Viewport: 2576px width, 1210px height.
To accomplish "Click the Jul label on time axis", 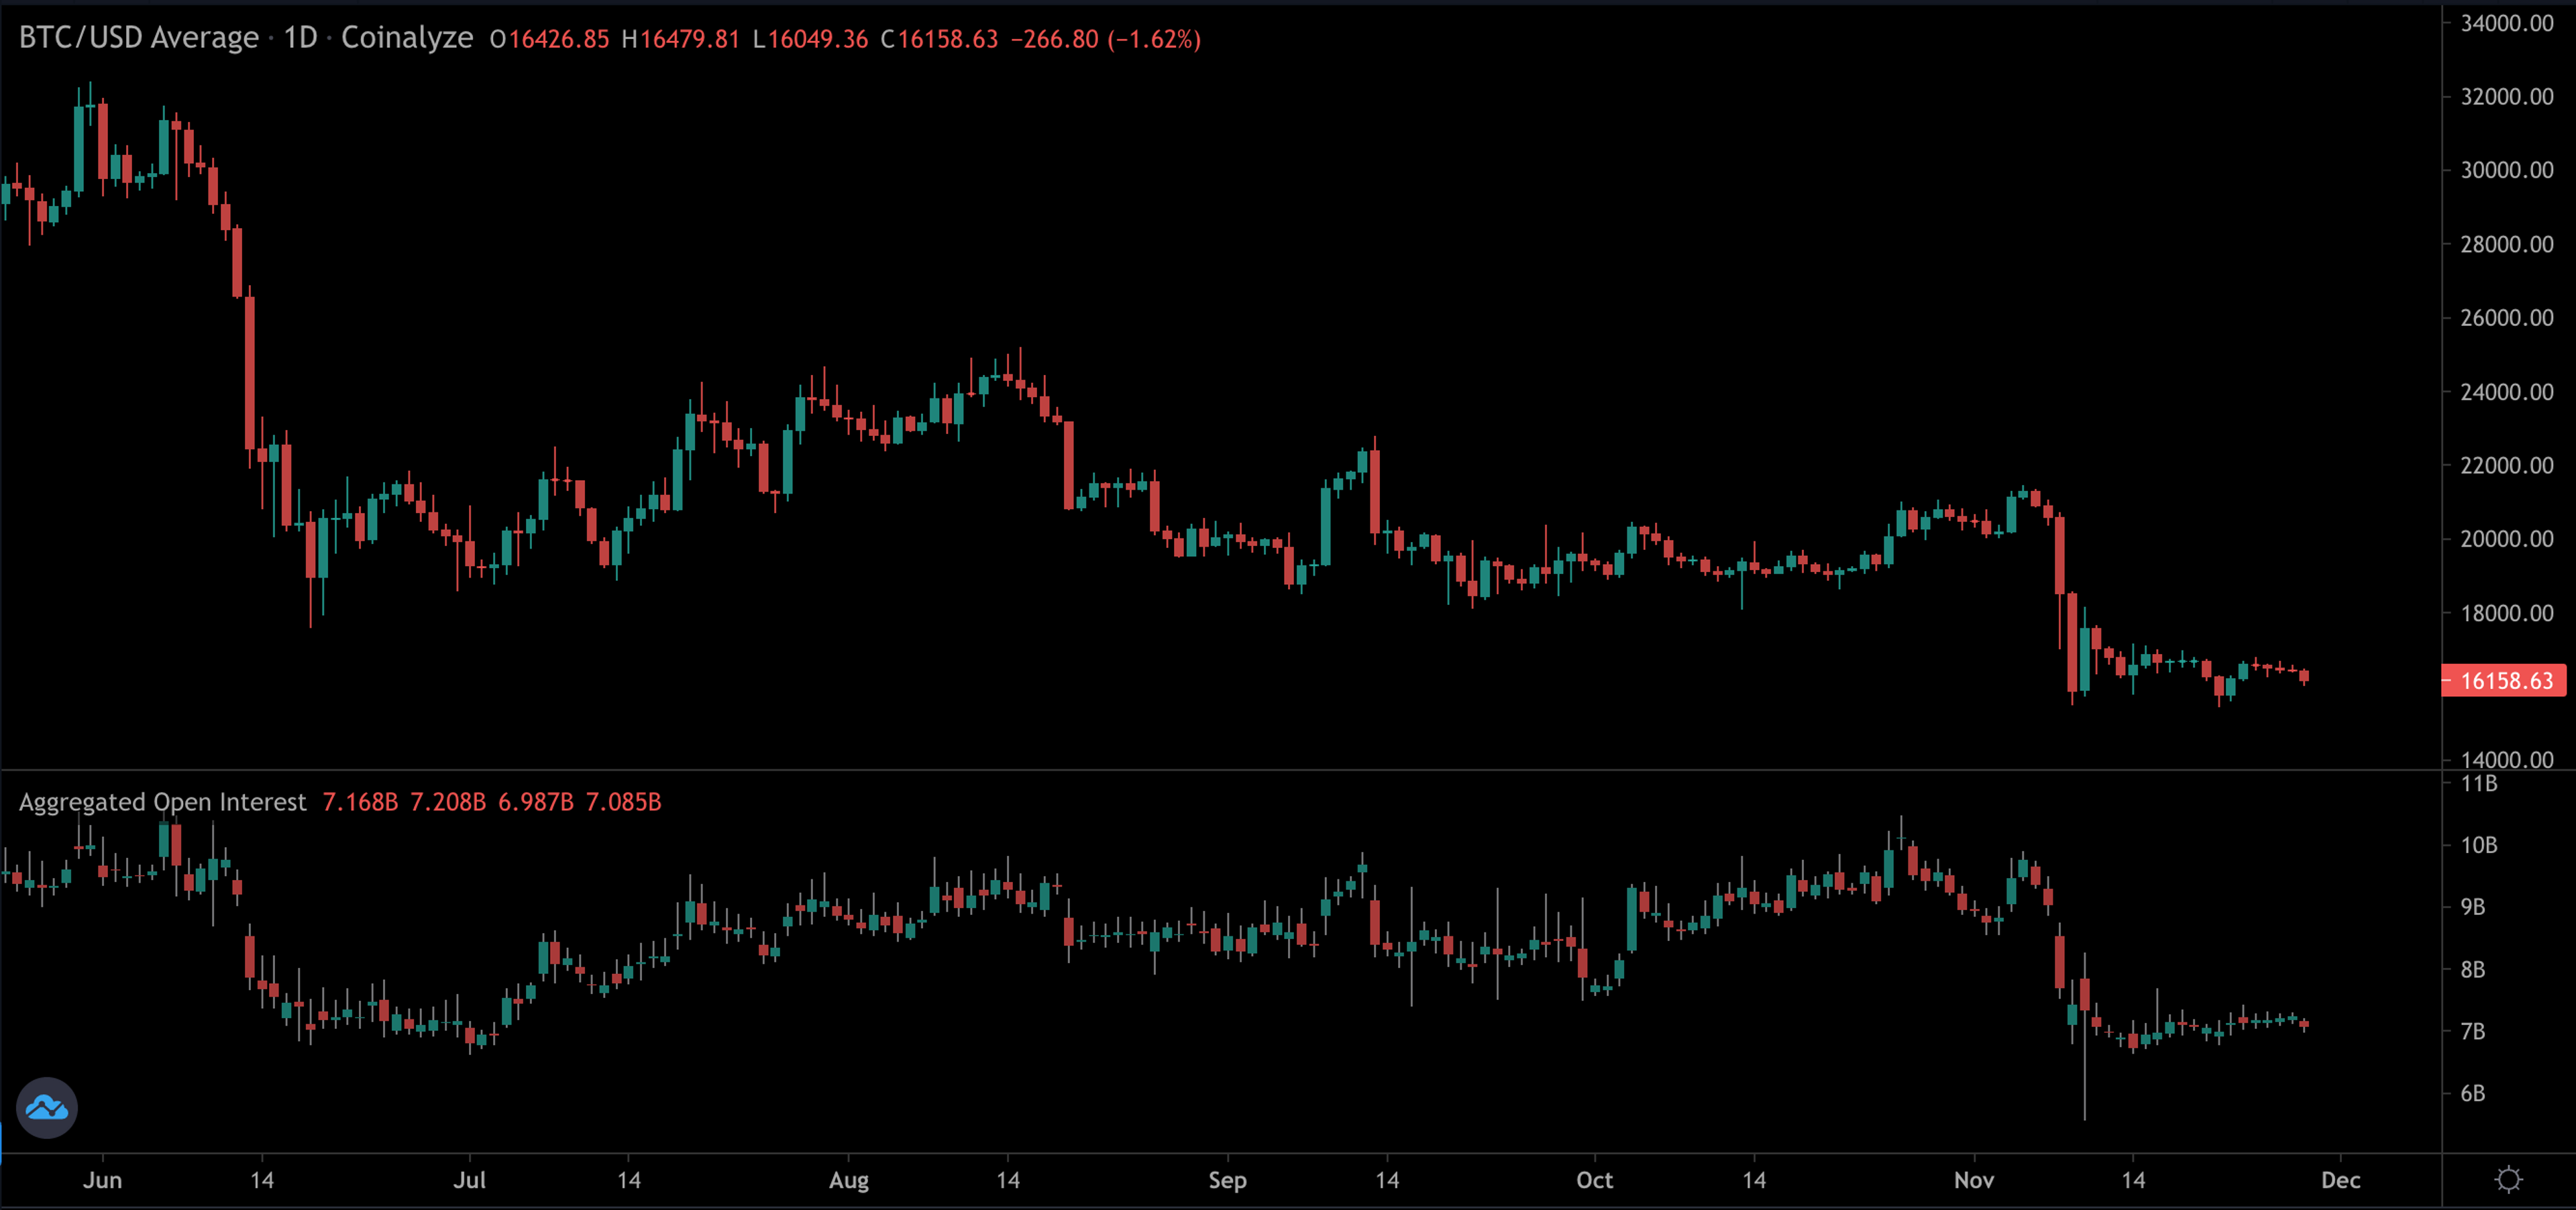I will pos(469,1180).
